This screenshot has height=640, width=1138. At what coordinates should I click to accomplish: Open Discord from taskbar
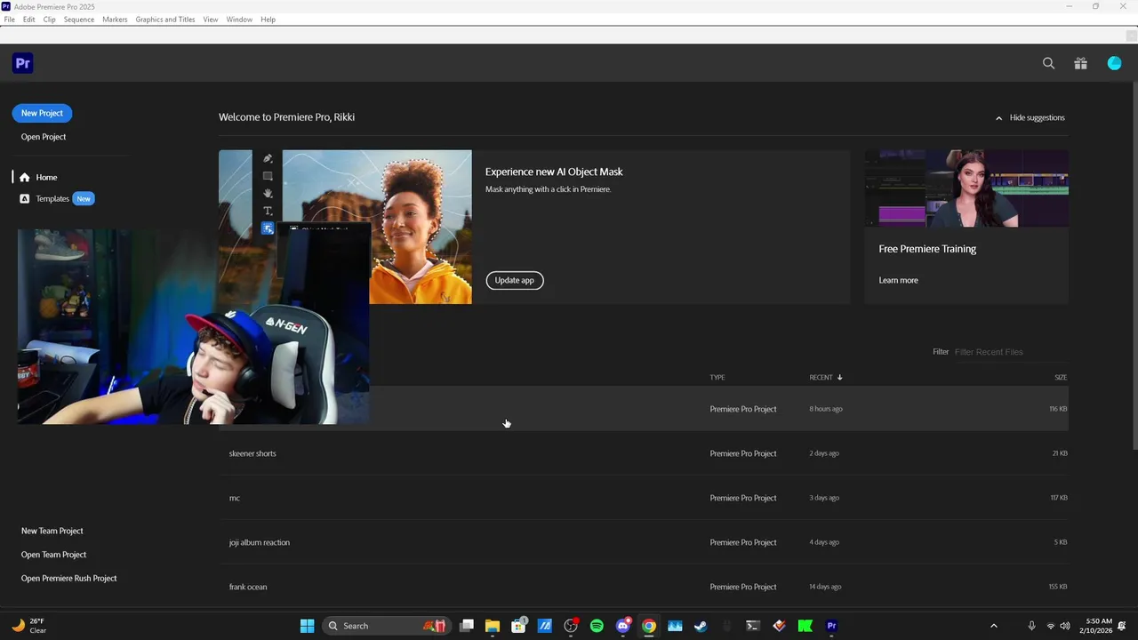coord(623,626)
